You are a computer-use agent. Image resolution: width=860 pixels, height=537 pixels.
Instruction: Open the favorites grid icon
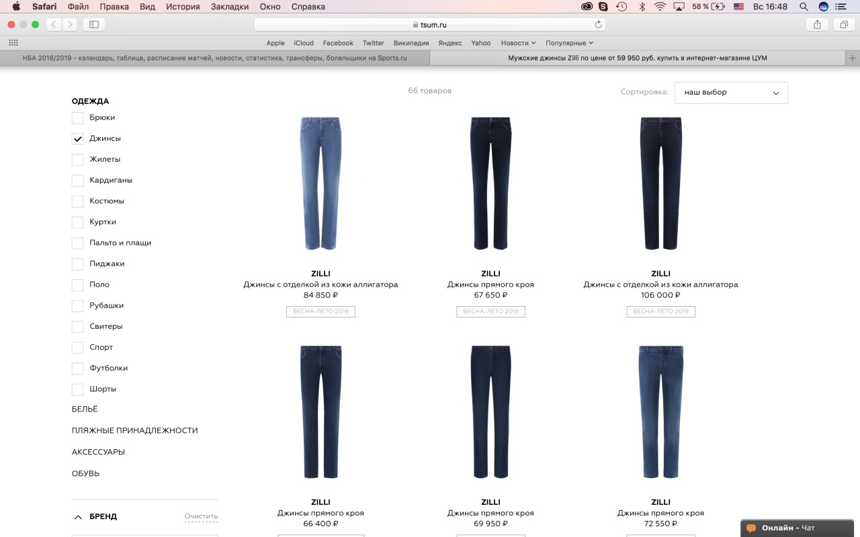(13, 43)
